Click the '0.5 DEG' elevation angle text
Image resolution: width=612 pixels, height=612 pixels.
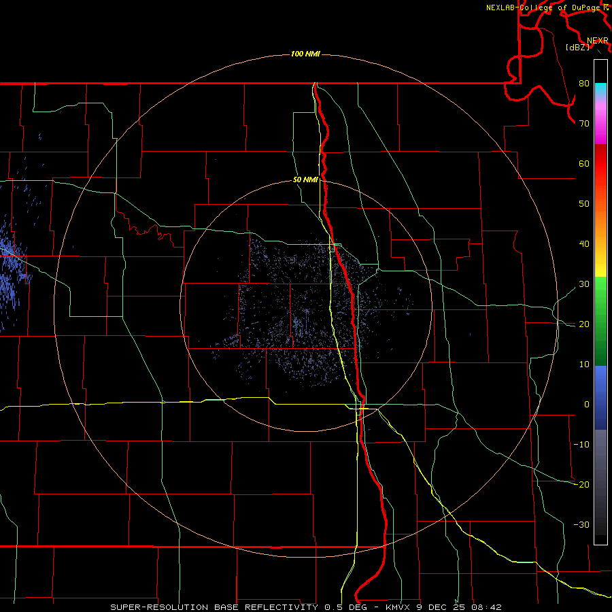[x=345, y=607]
